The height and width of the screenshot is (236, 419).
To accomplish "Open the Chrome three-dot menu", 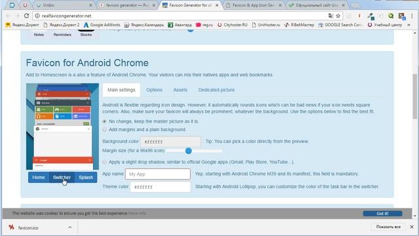I will coord(412,16).
